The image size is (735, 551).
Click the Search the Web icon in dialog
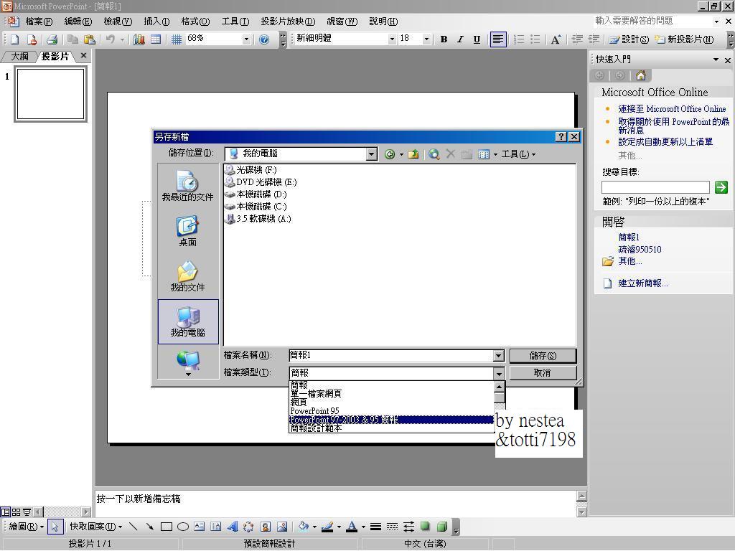point(434,154)
